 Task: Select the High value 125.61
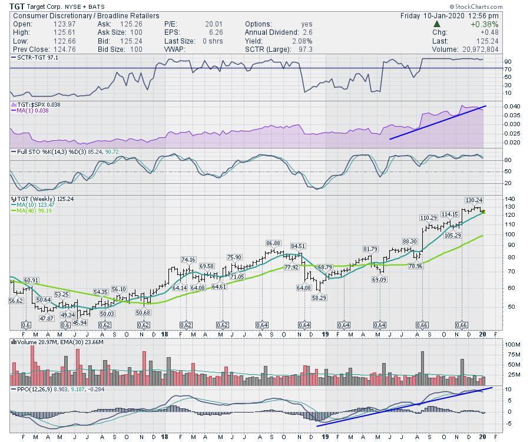click(64, 32)
